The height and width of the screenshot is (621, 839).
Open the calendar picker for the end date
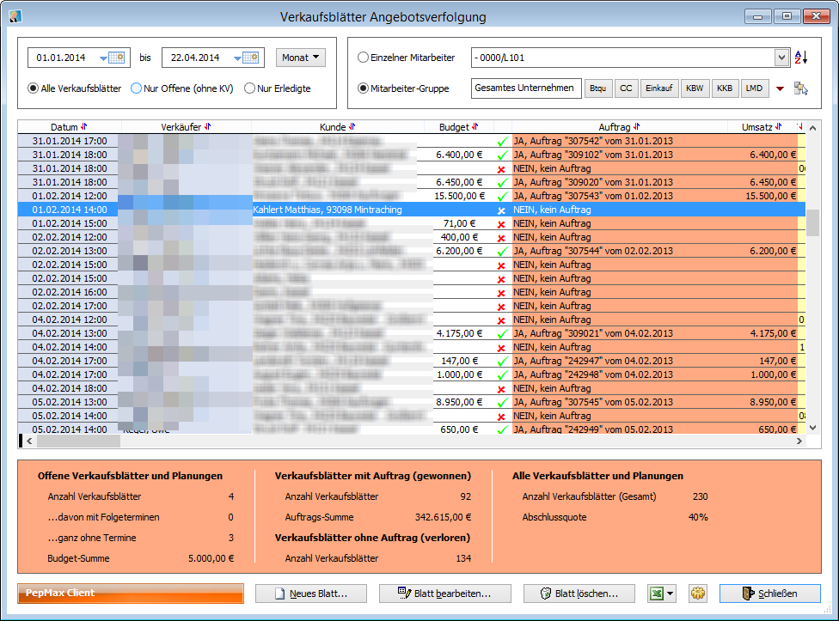[251, 58]
